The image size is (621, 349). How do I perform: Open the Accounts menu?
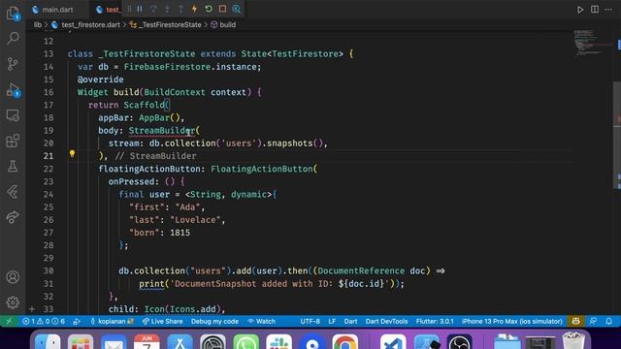(x=13, y=277)
